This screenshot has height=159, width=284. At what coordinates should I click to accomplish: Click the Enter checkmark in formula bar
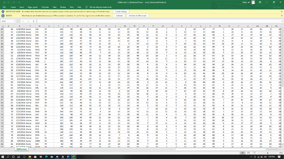[x=28, y=21]
